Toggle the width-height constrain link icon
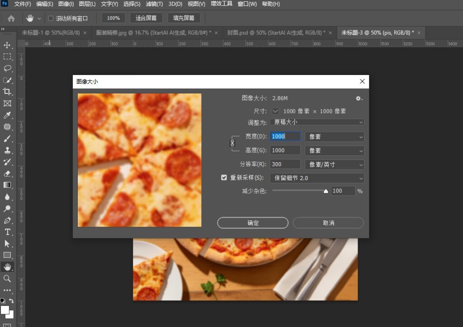Screen dimensions: 463x327 click(232, 143)
